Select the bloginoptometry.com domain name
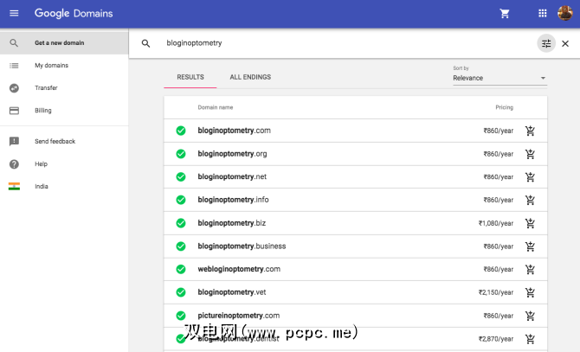Viewport: 580px width, 352px height. pyautogui.click(x=234, y=131)
